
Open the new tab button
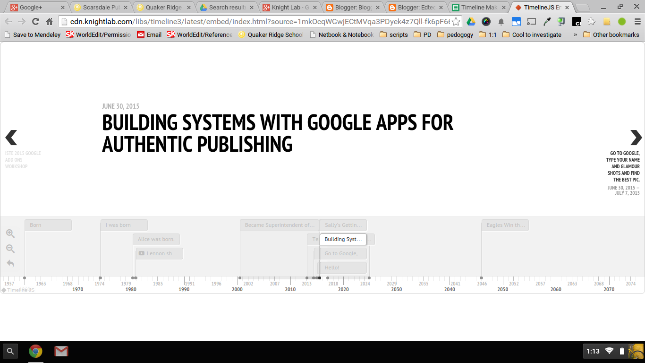coord(582,8)
